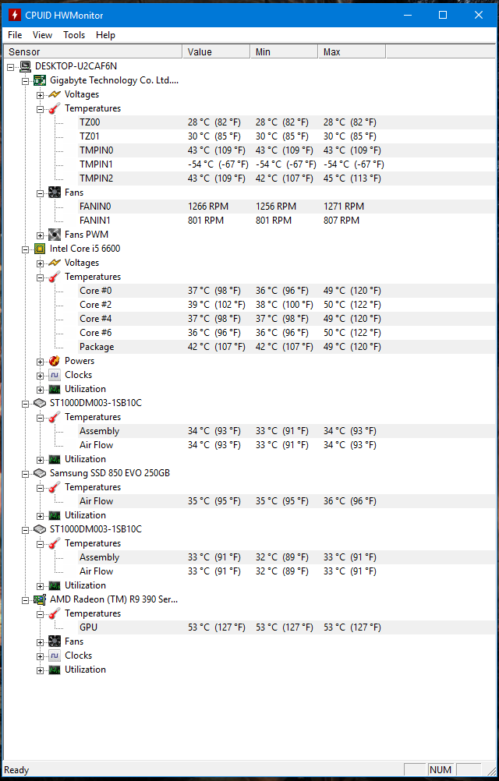
Task: Select the FANIN1 fan row
Action: click(x=286, y=220)
